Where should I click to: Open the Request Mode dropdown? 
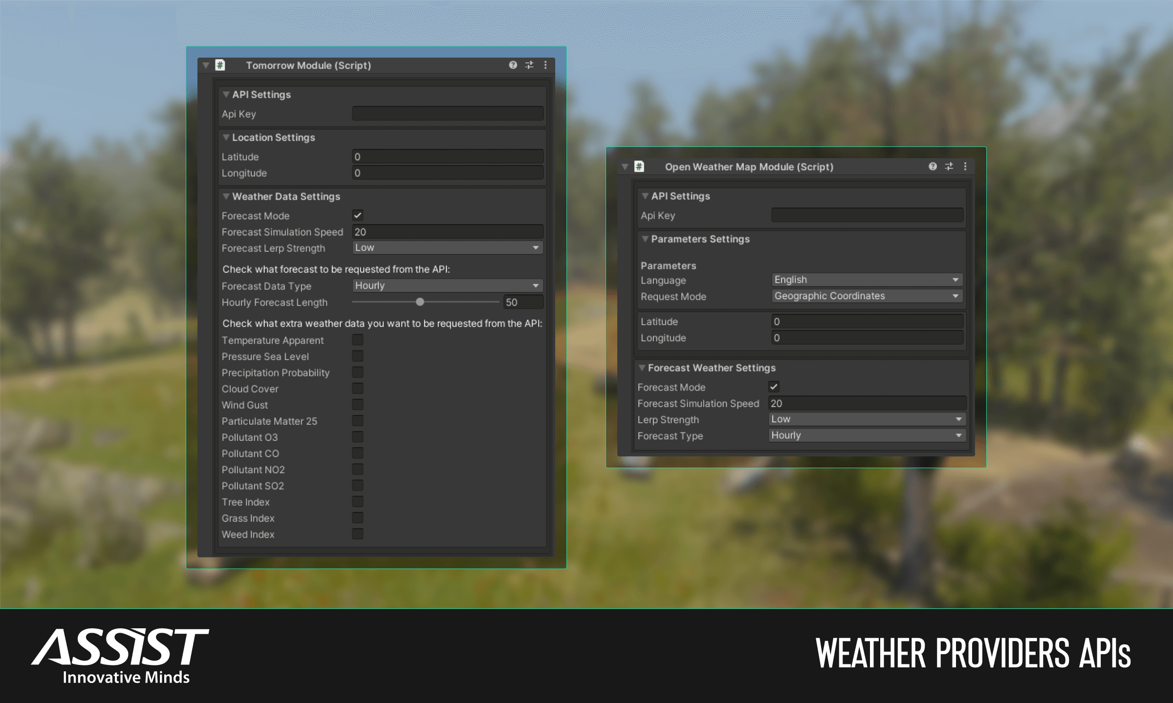pos(867,296)
